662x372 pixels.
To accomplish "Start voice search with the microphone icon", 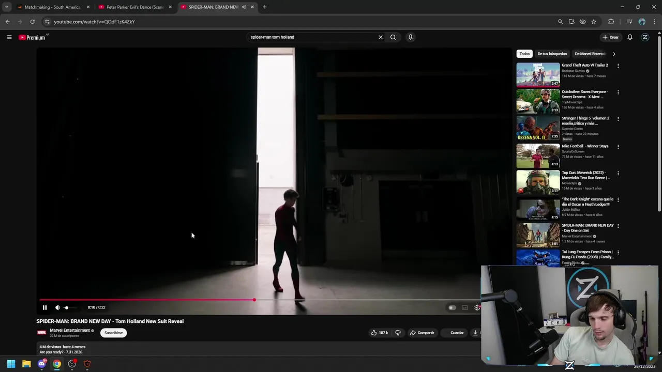I will pyautogui.click(x=410, y=37).
